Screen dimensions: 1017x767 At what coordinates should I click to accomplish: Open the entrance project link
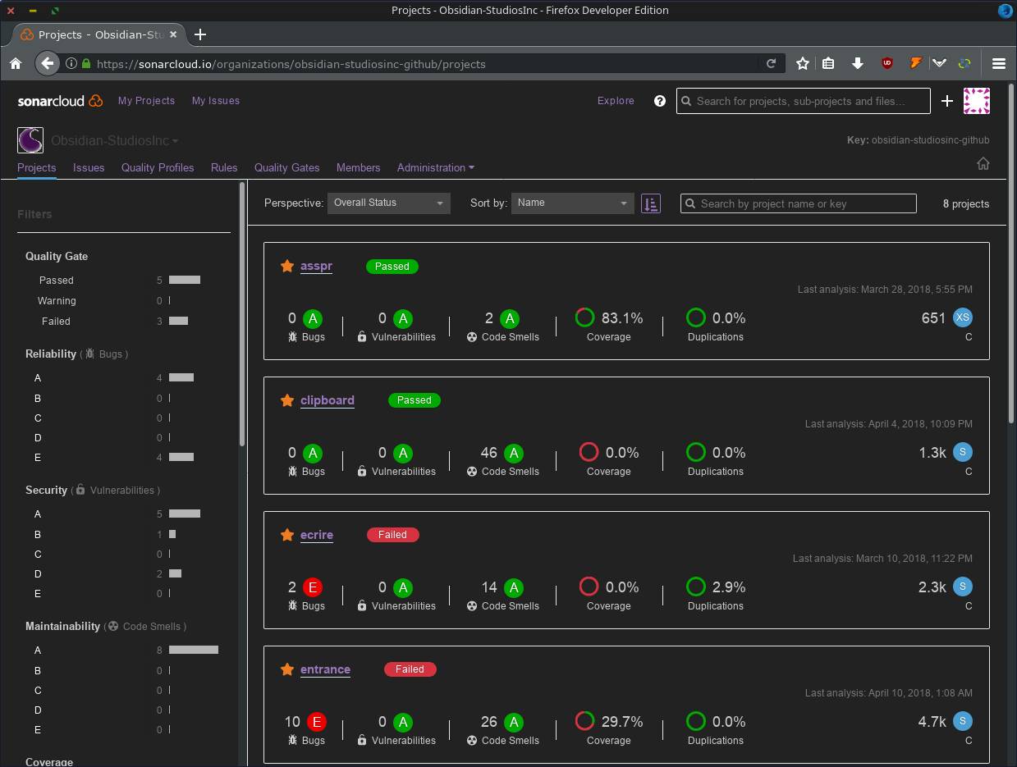[325, 669]
